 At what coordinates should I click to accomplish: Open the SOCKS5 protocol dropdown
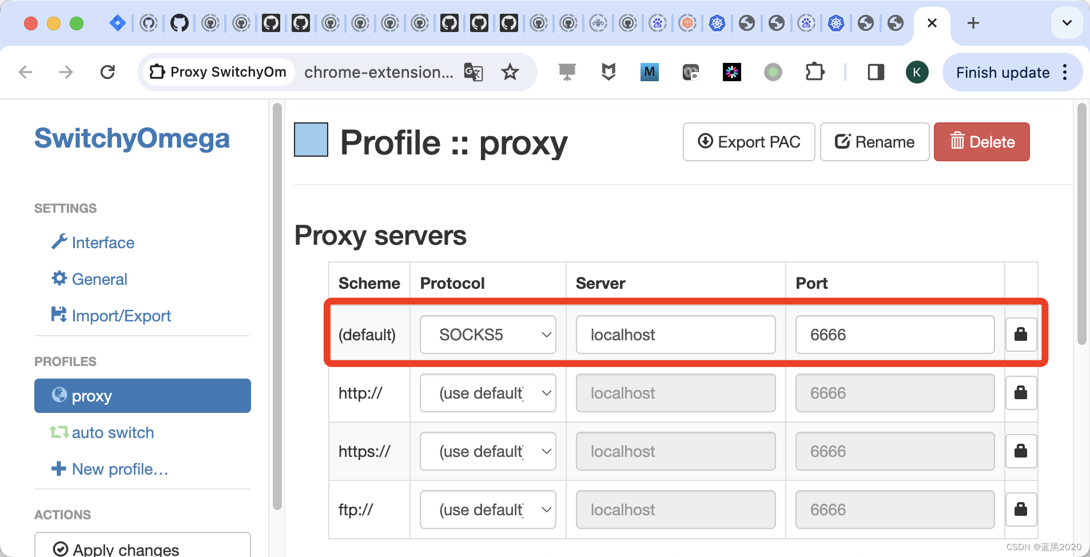pos(488,335)
